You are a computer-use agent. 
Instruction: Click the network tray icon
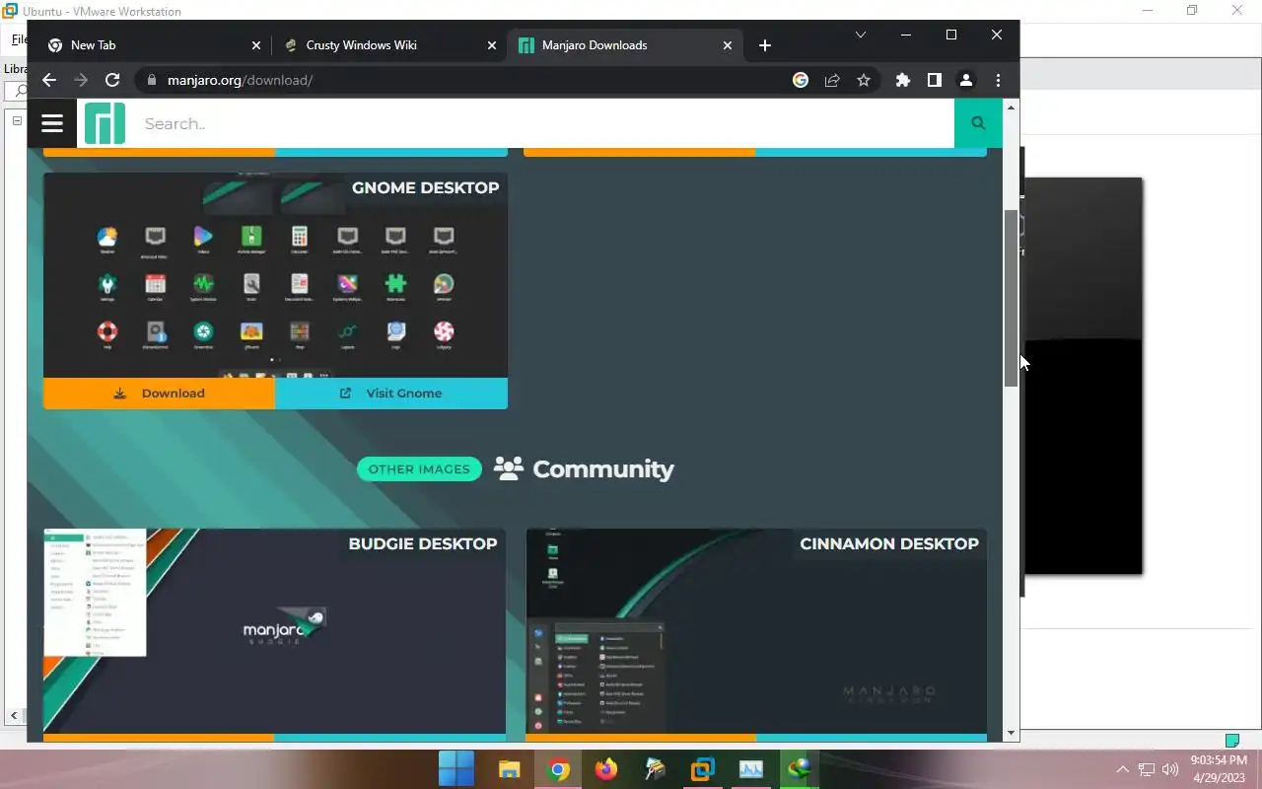1147,769
